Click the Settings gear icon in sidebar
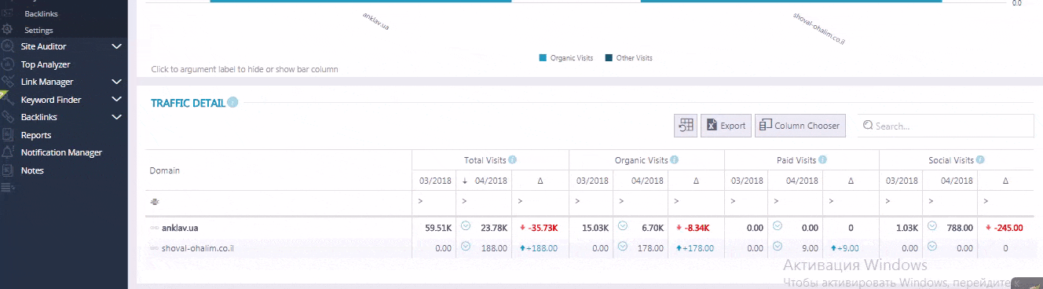Image resolution: width=1043 pixels, height=289 pixels. 7,30
